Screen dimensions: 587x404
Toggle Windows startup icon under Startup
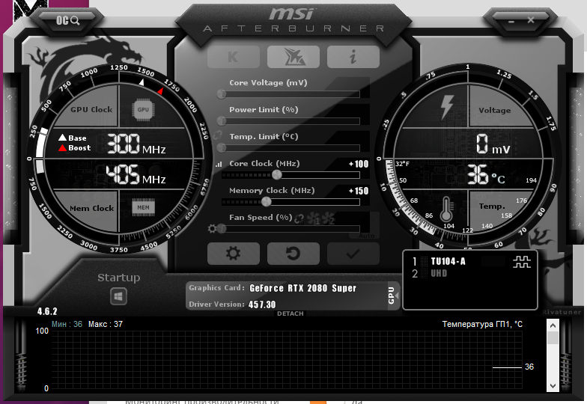[x=118, y=296]
